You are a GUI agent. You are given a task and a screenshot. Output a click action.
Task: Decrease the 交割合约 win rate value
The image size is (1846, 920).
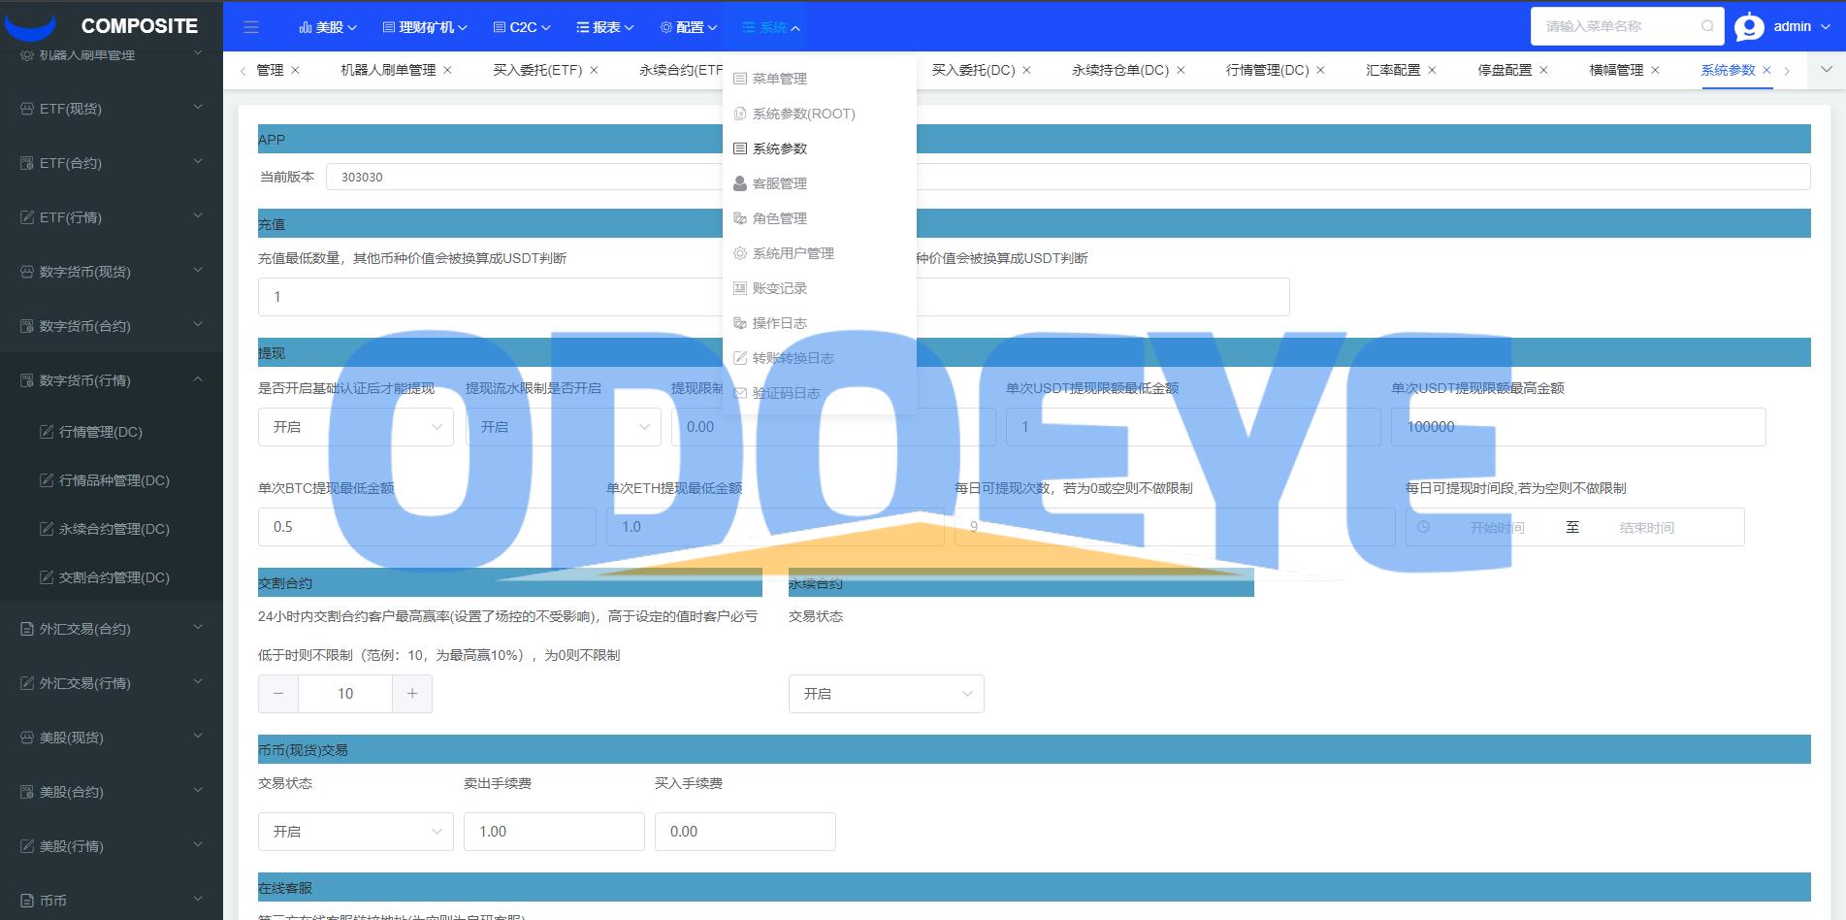pyautogui.click(x=278, y=694)
